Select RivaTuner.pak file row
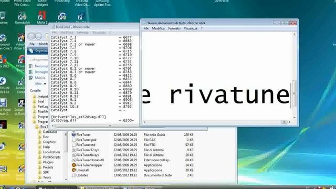336x189 pixels. (133, 140)
